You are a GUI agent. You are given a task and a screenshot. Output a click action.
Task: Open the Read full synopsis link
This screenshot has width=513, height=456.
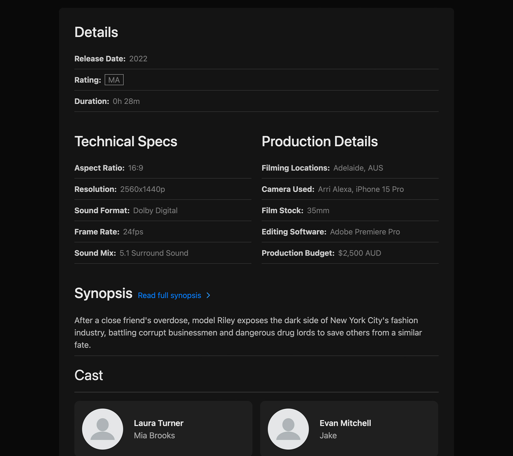click(169, 295)
